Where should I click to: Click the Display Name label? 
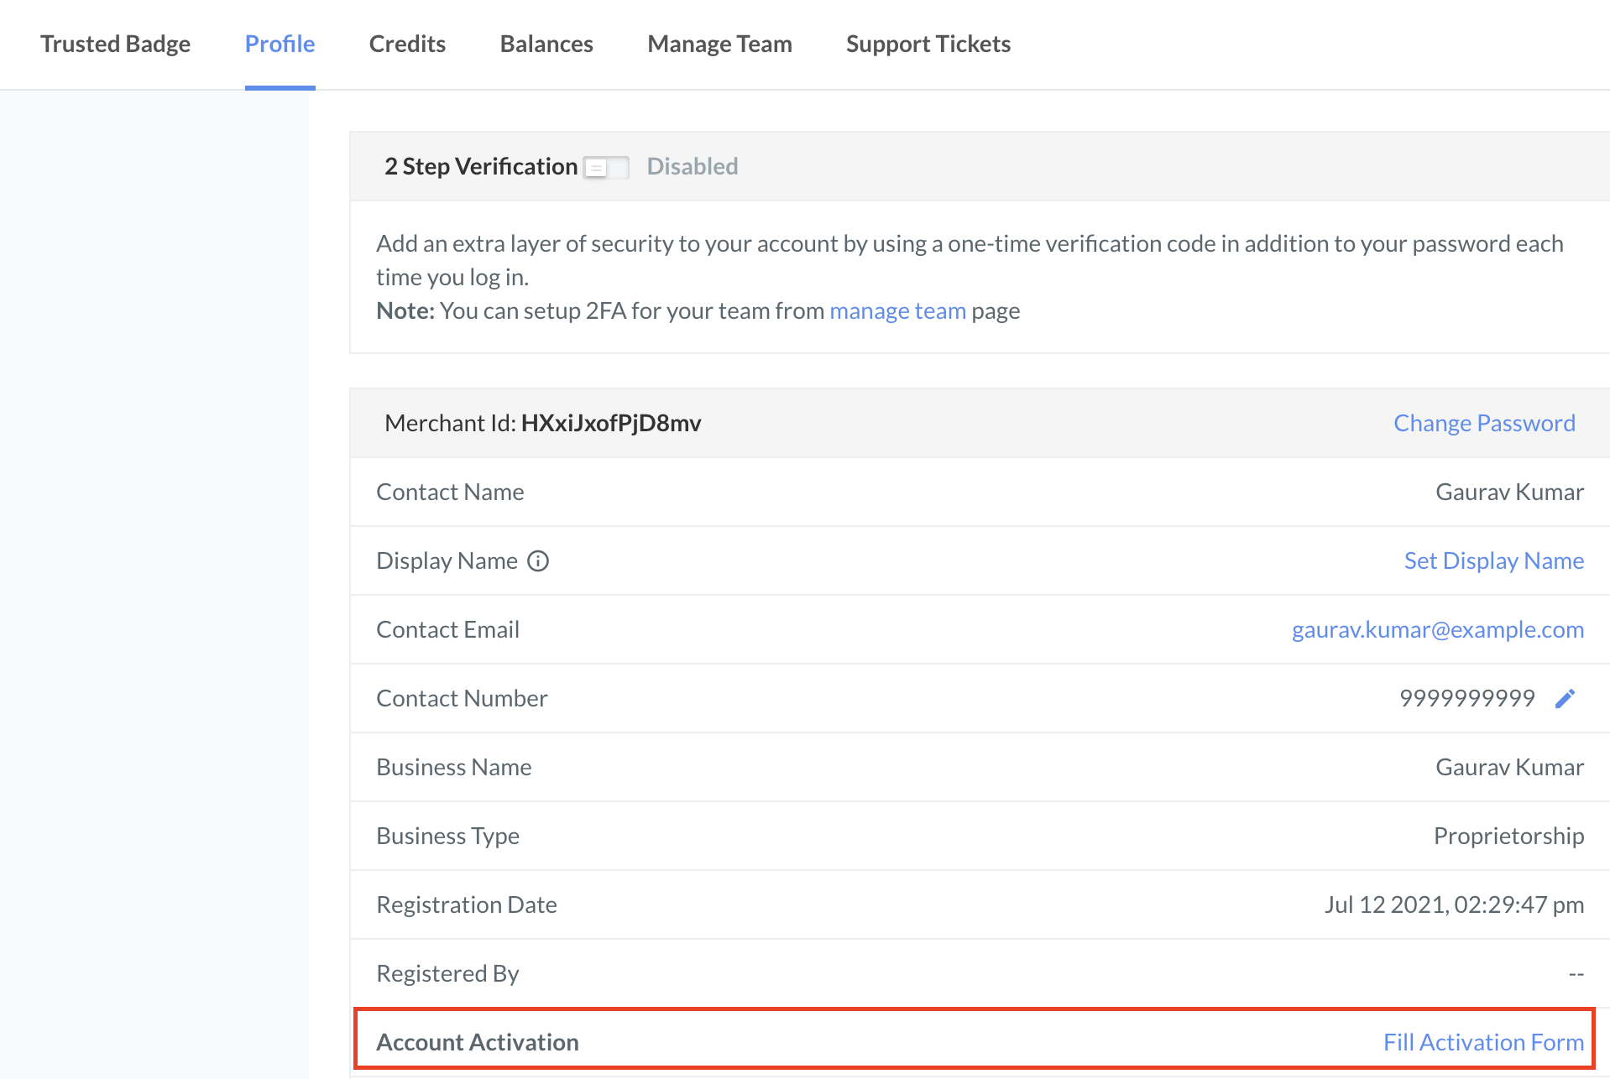[x=447, y=560]
